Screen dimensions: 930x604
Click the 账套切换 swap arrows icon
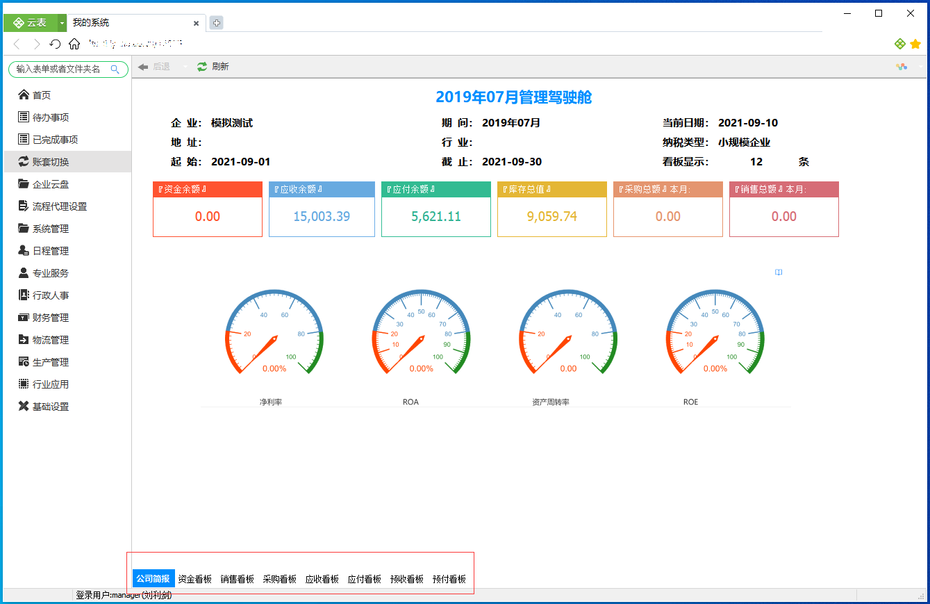tap(24, 161)
